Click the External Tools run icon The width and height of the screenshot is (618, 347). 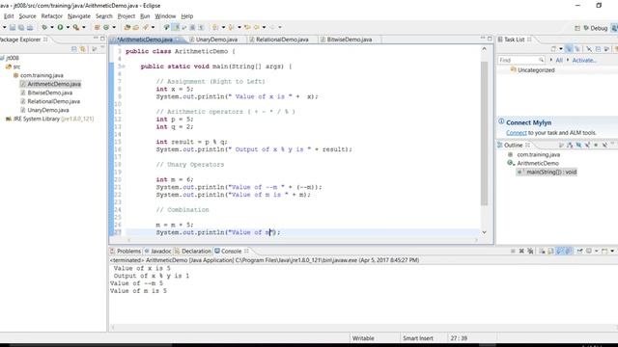[76, 28]
